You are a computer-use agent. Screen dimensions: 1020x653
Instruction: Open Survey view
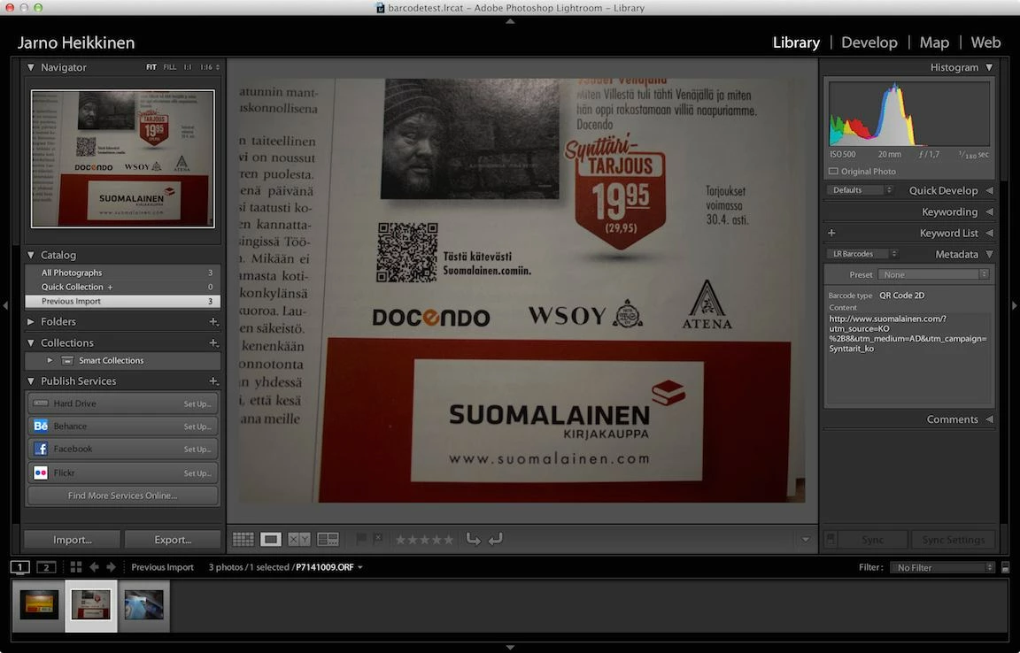tap(328, 539)
